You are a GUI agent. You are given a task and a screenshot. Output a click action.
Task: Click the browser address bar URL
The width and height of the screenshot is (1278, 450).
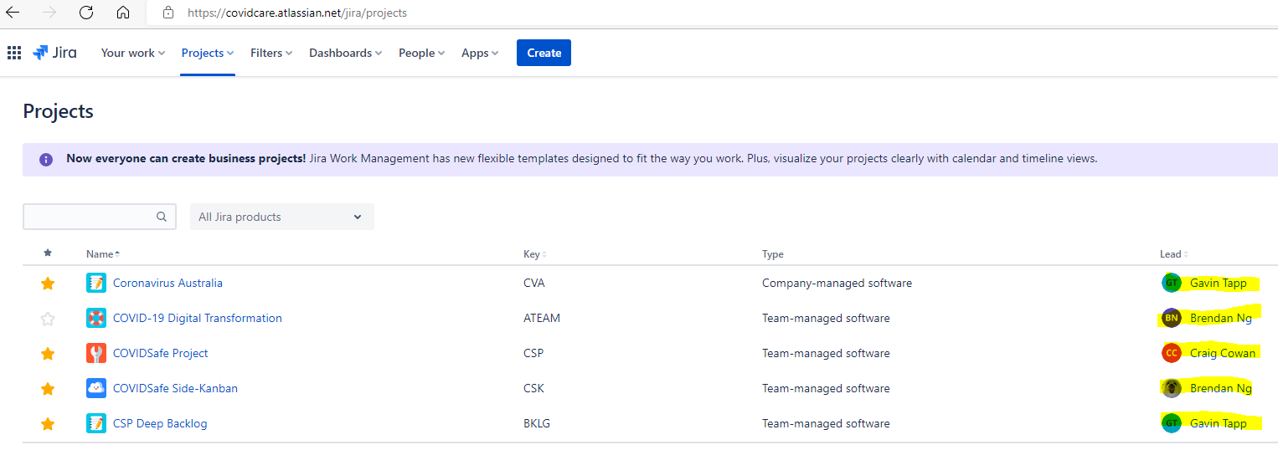[x=297, y=13]
